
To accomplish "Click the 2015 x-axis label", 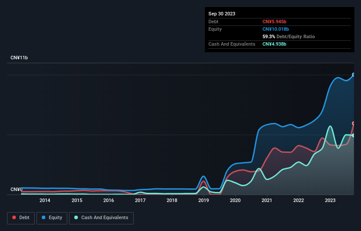I will 77,200.
